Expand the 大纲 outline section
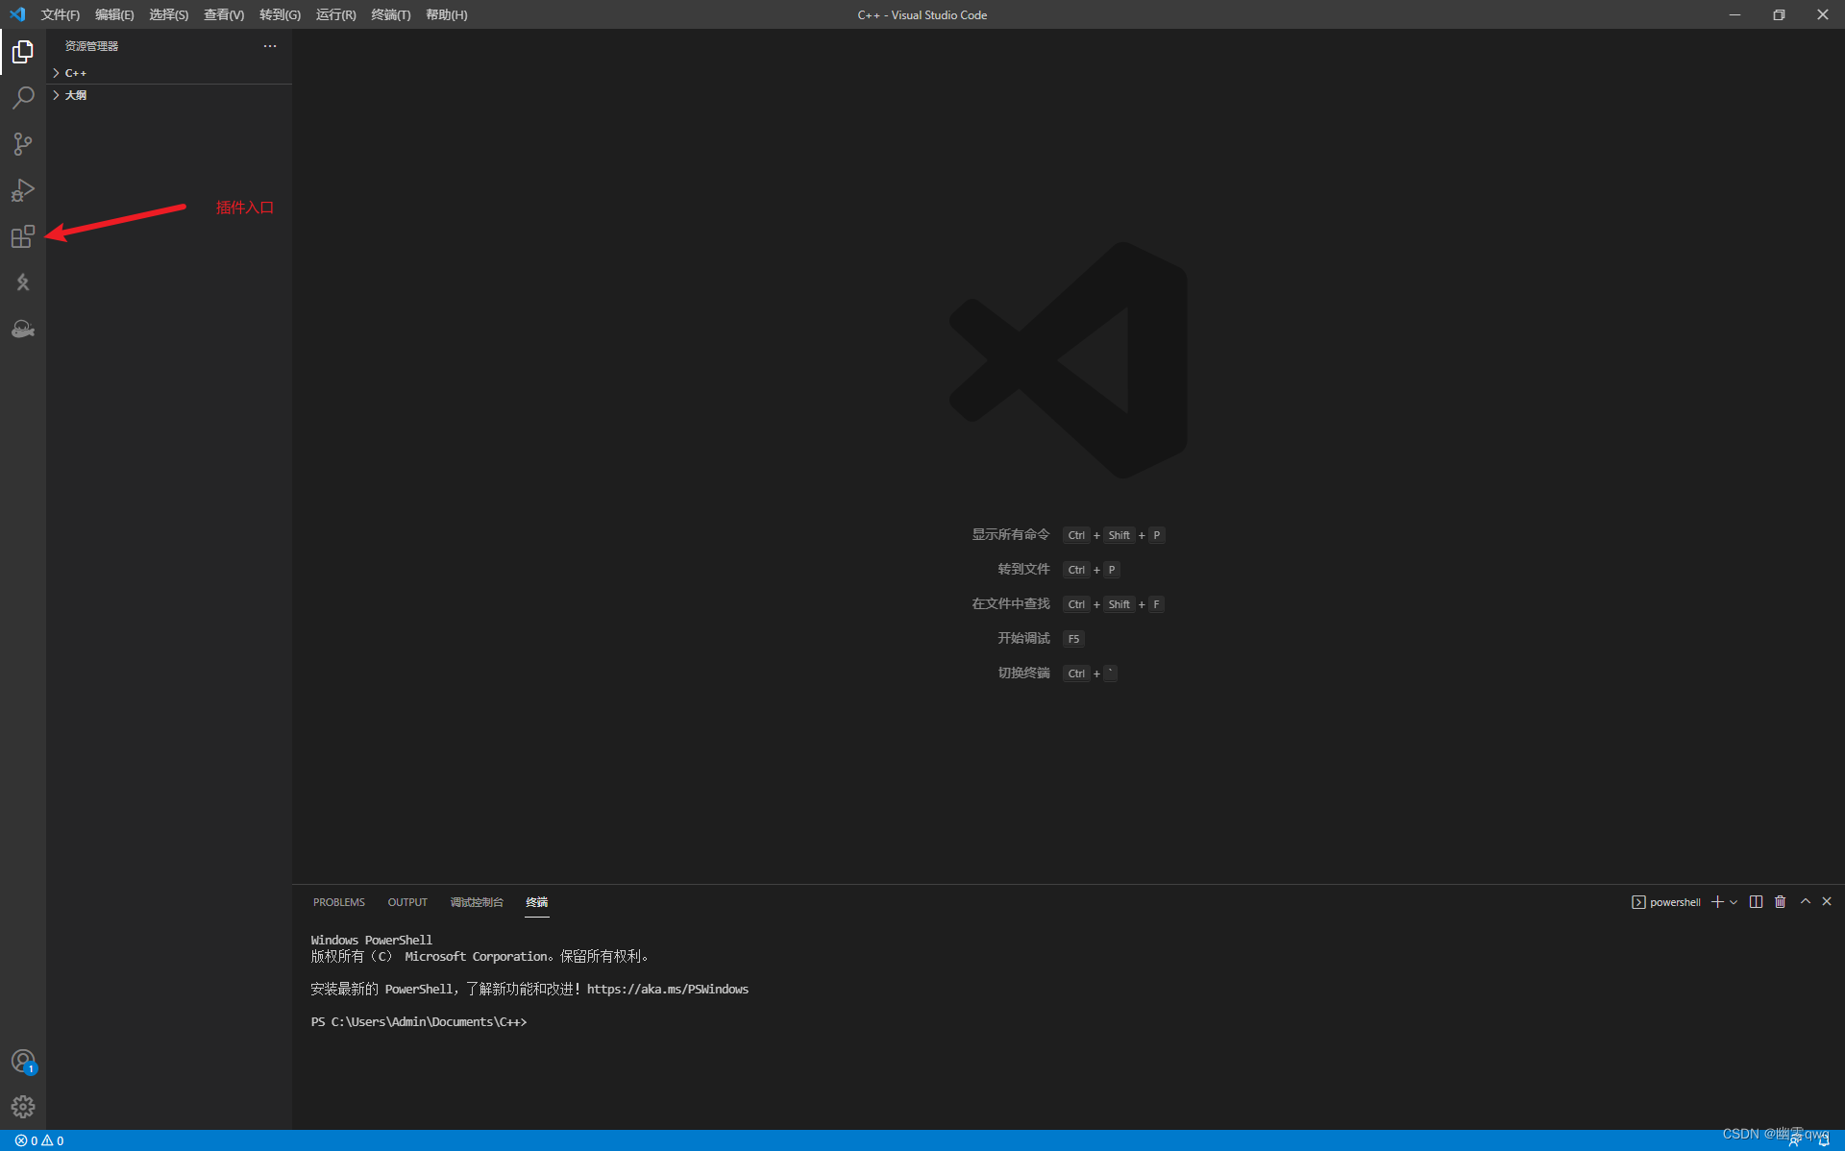The image size is (1845, 1151). click(x=169, y=95)
